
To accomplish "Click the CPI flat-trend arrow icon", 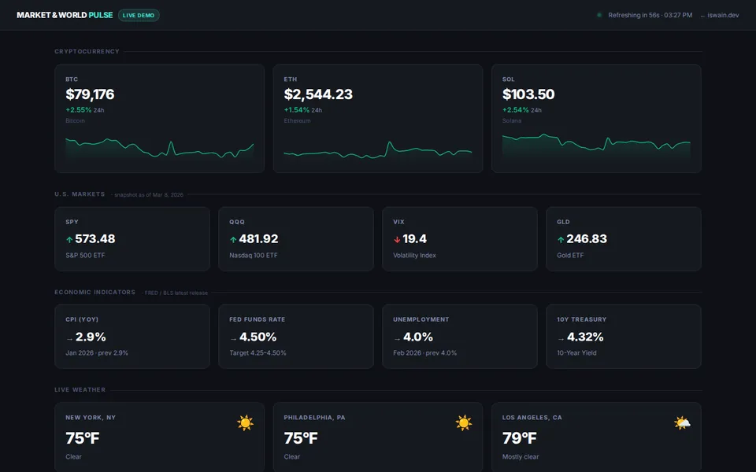I will [x=69, y=339].
